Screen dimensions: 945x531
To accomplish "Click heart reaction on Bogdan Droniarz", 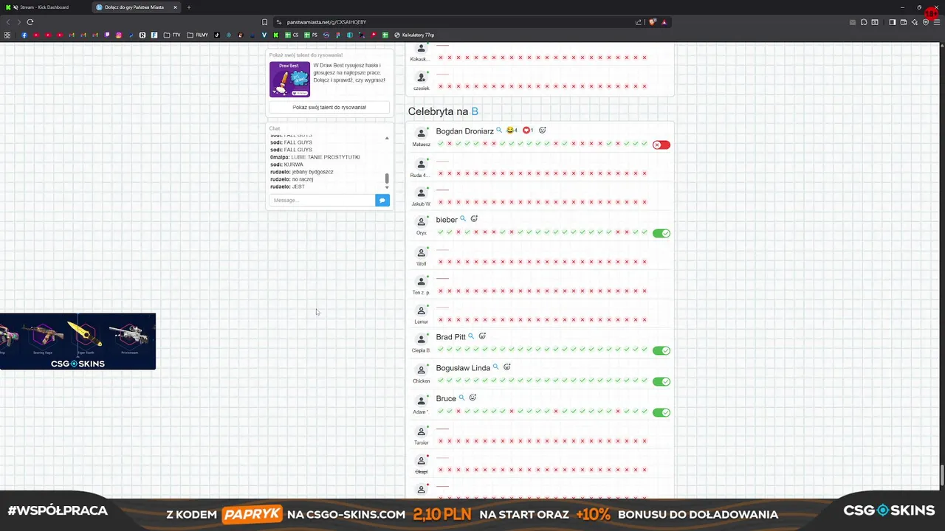I will [x=526, y=131].
